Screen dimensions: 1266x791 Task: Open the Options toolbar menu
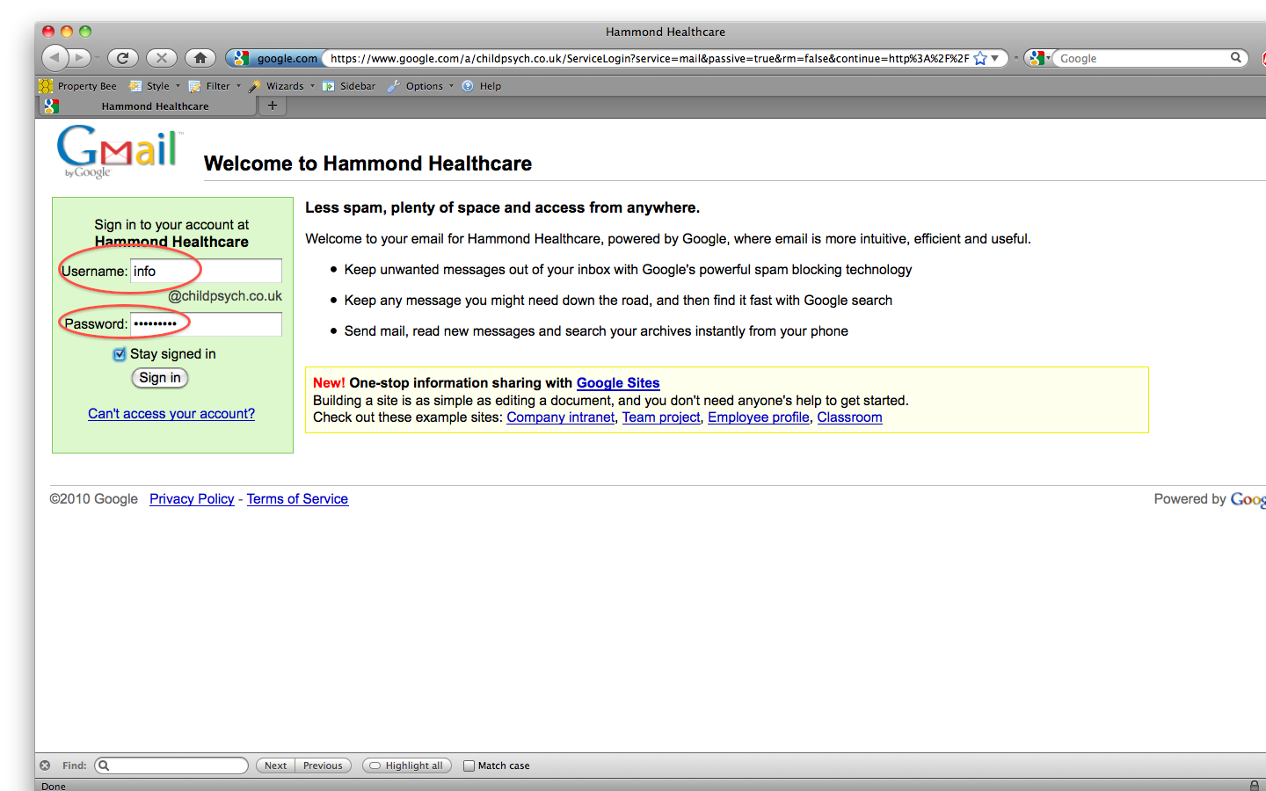(x=415, y=86)
